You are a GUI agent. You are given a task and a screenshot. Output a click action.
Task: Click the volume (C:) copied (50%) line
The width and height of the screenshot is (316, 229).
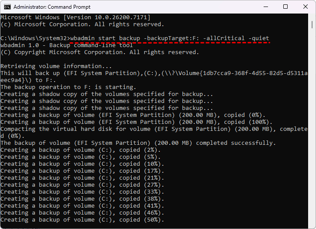point(82,220)
